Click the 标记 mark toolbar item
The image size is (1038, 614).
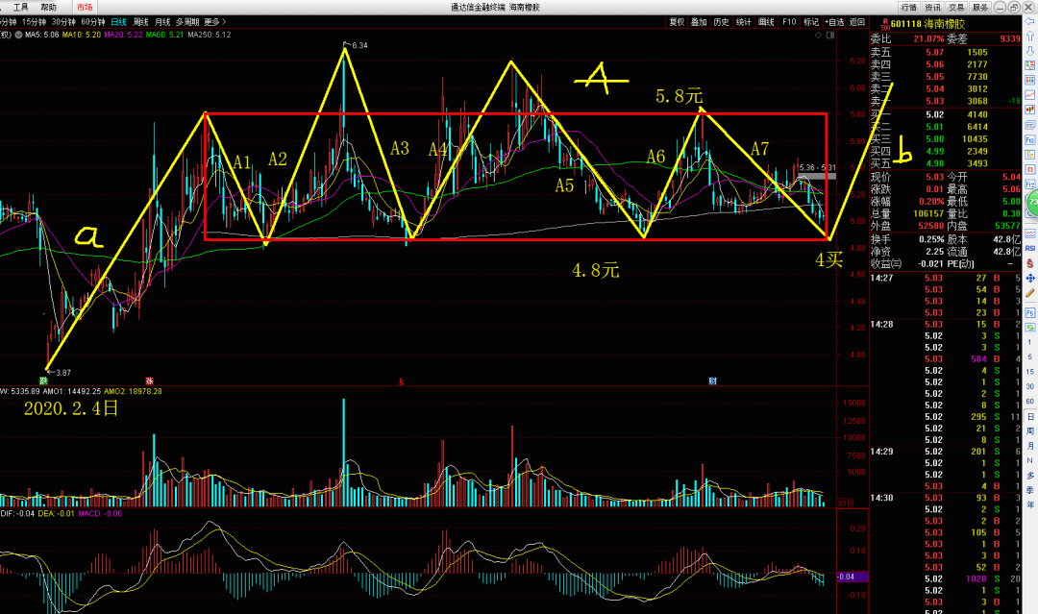[x=811, y=22]
